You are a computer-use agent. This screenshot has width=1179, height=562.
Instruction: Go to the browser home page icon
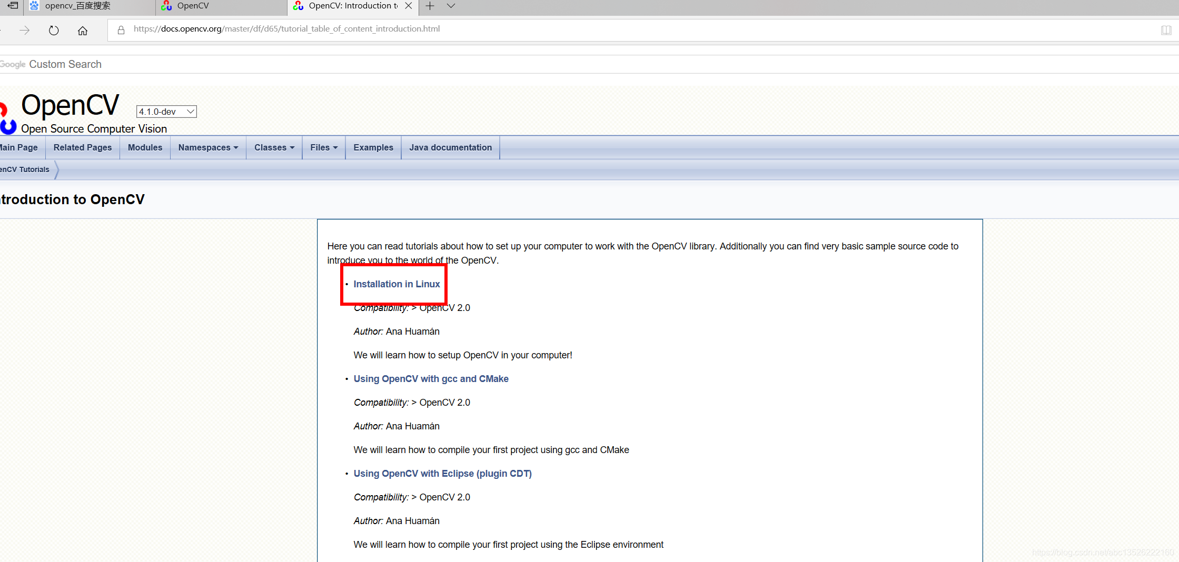click(82, 30)
